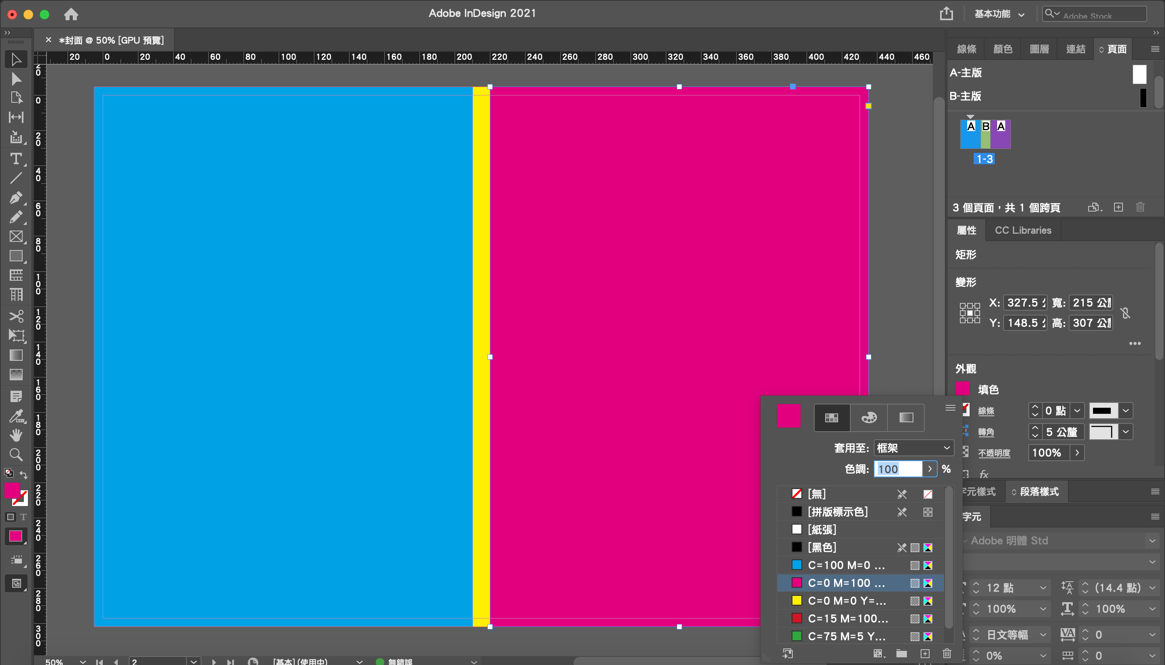Choose the C=100 M=0 cyan swatch

(846, 565)
